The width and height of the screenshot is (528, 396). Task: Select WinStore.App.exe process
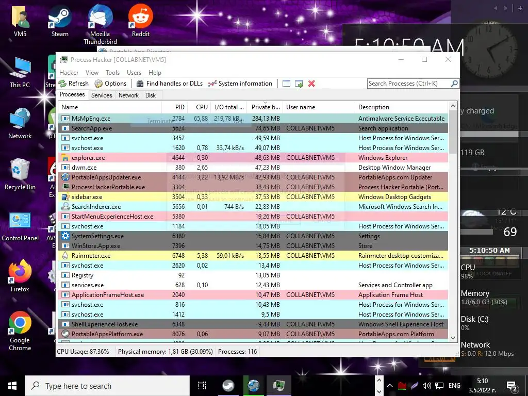[x=253, y=246]
